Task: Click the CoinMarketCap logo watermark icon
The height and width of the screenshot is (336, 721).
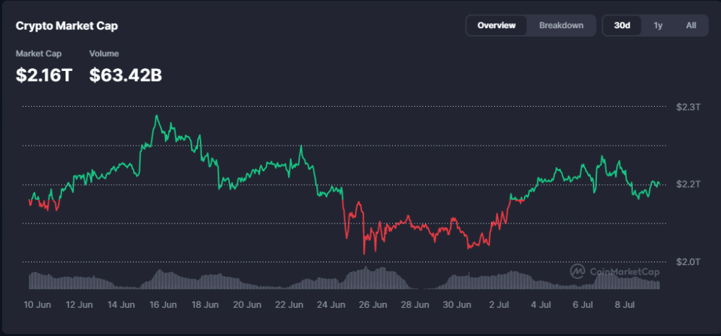Action: click(x=577, y=271)
